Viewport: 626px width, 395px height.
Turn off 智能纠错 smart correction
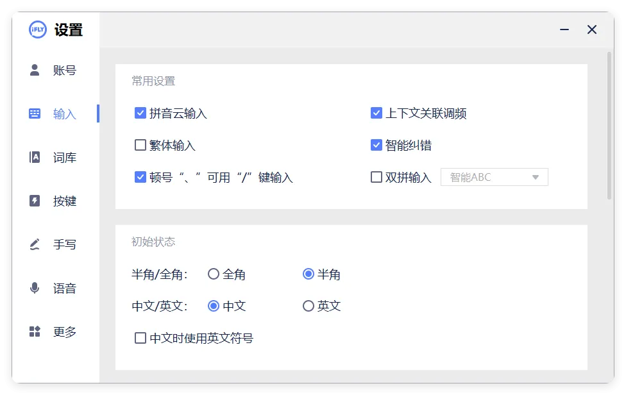pyautogui.click(x=376, y=145)
